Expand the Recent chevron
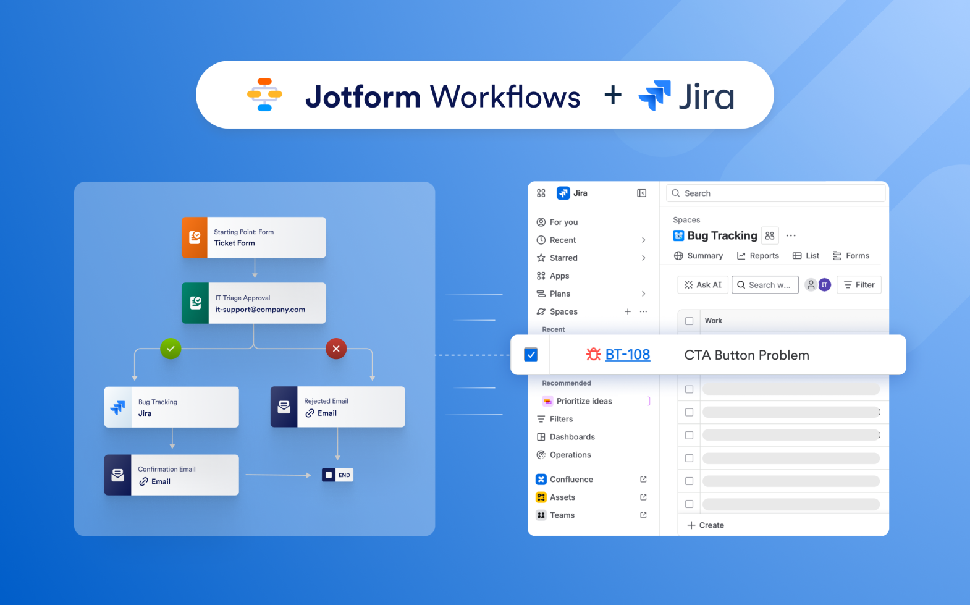 click(644, 240)
